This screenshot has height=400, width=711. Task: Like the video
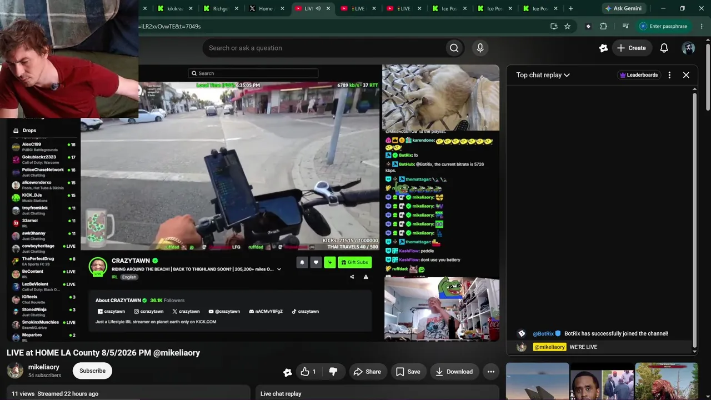(x=308, y=372)
